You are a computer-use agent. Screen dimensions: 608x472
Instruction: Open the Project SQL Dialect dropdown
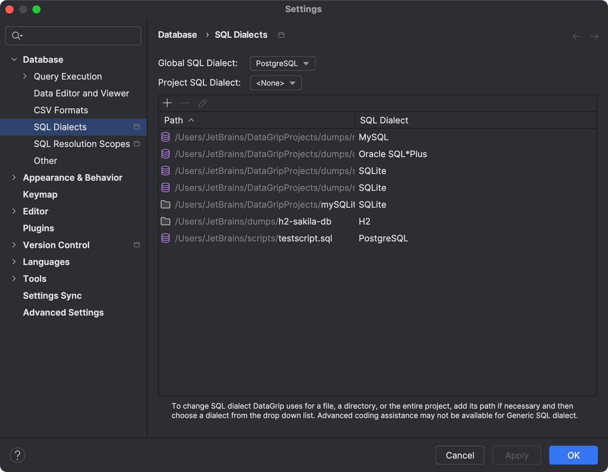(x=276, y=83)
